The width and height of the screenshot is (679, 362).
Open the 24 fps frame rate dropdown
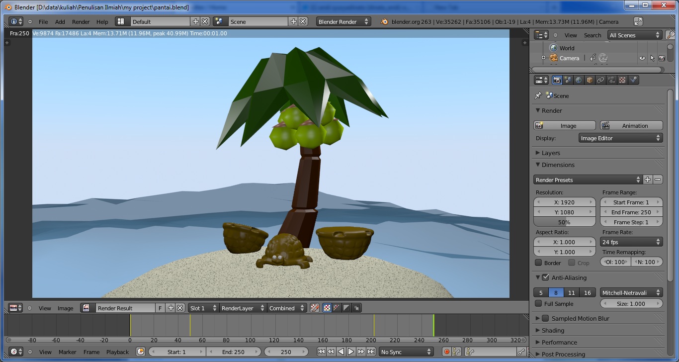[632, 242]
